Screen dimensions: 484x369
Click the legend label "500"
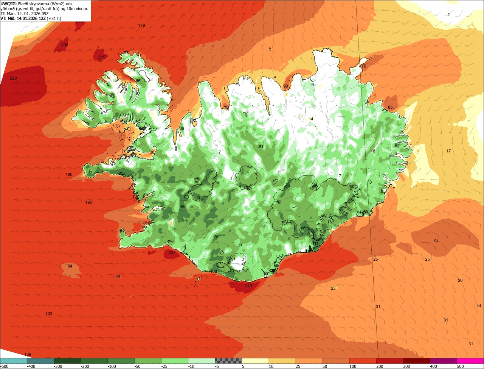[461, 366]
